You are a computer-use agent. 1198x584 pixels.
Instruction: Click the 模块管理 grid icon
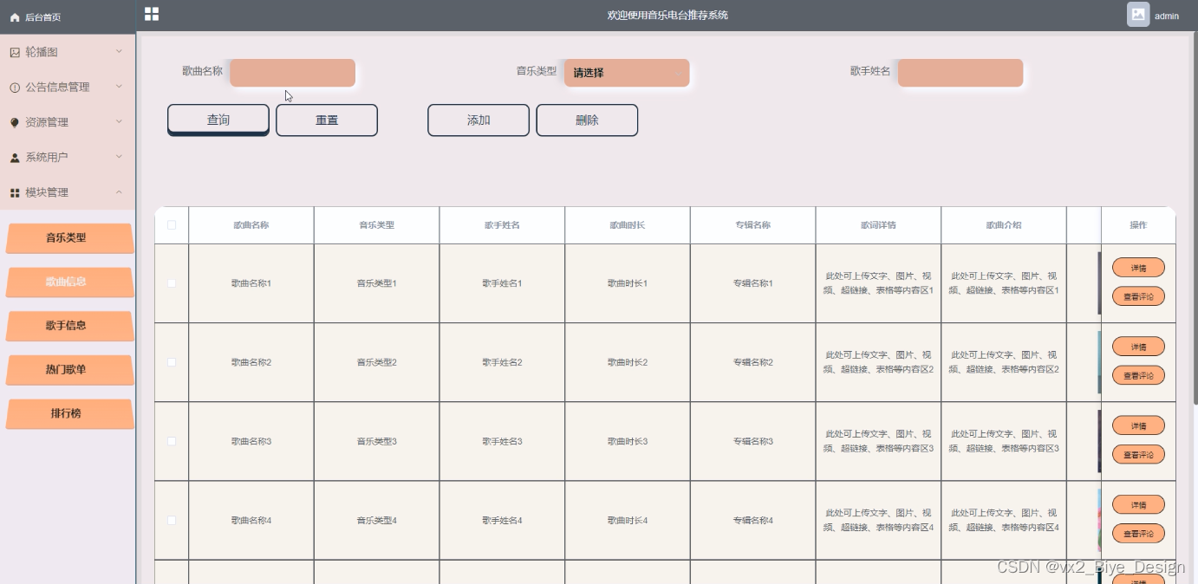pyautogui.click(x=15, y=193)
